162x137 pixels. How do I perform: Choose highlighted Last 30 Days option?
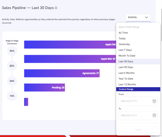point(138,62)
